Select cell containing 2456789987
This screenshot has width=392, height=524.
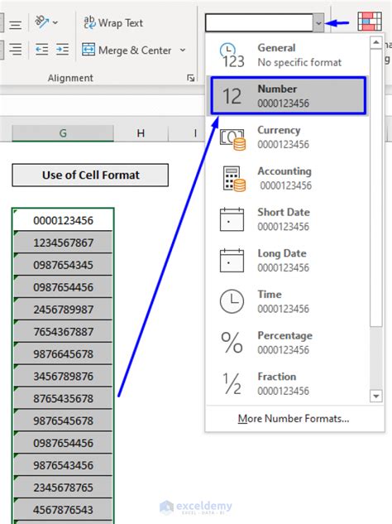coord(63,310)
